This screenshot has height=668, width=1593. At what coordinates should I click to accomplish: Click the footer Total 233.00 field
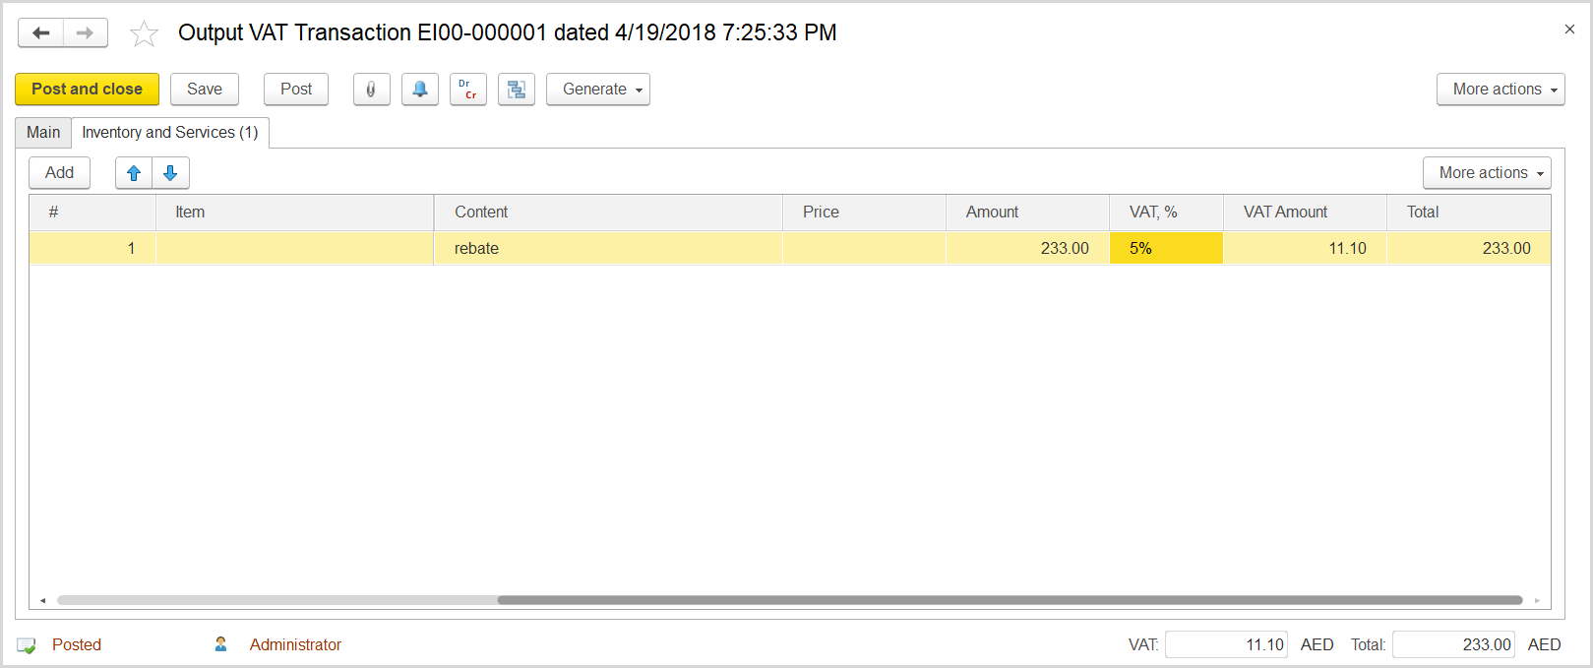coord(1453,645)
